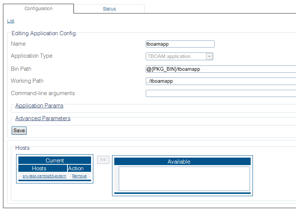The height and width of the screenshot is (213, 296).
Task: Click the List link
Action: [10, 21]
